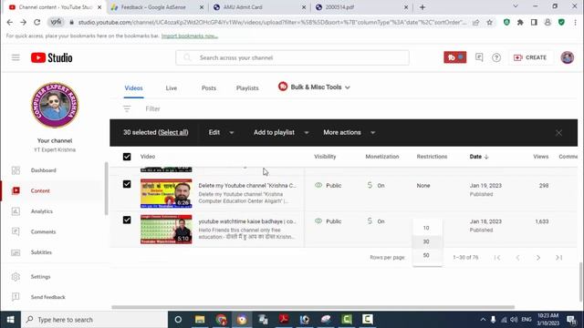The image size is (584, 328).
Task: Switch to the Posts tab
Action: pyautogui.click(x=209, y=88)
